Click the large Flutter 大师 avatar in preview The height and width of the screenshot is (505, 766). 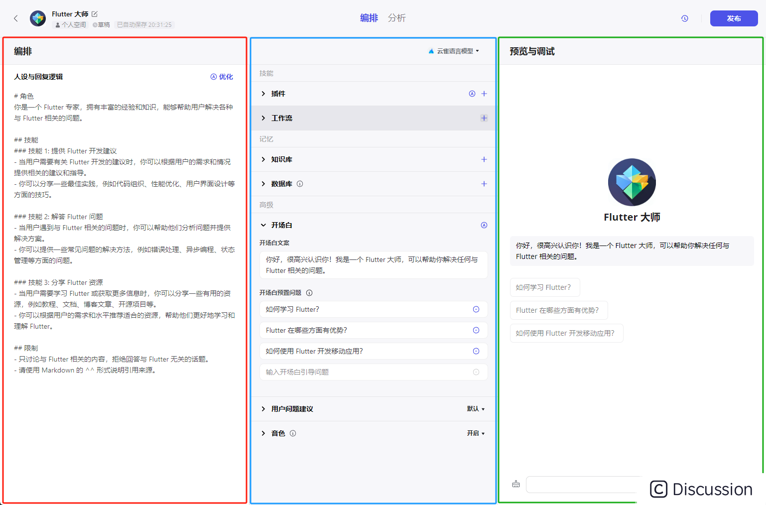click(x=632, y=182)
